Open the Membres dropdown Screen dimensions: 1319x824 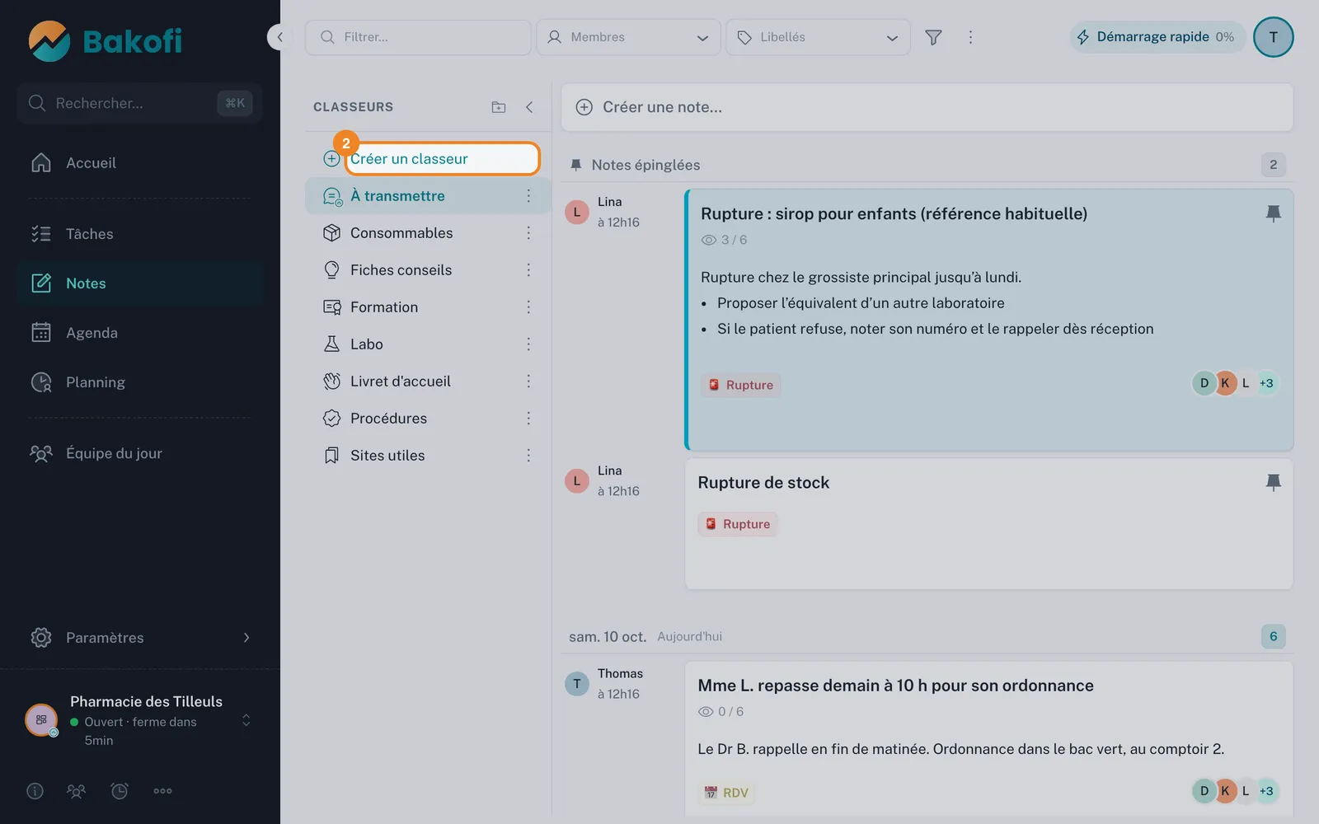(x=628, y=37)
